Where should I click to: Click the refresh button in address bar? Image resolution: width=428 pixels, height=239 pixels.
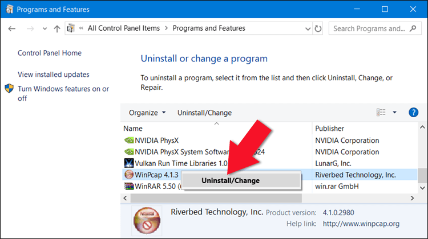pyautogui.click(x=318, y=28)
